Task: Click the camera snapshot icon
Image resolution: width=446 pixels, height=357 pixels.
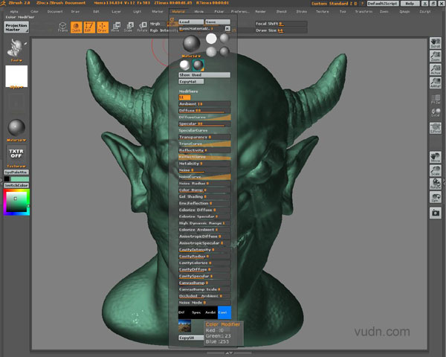Action: [x=435, y=213]
